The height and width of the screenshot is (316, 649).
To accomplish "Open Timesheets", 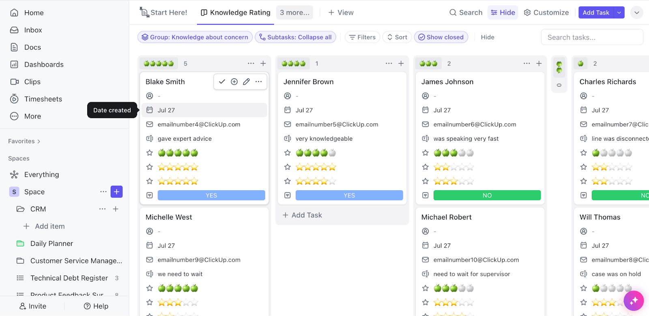I will pos(43,99).
